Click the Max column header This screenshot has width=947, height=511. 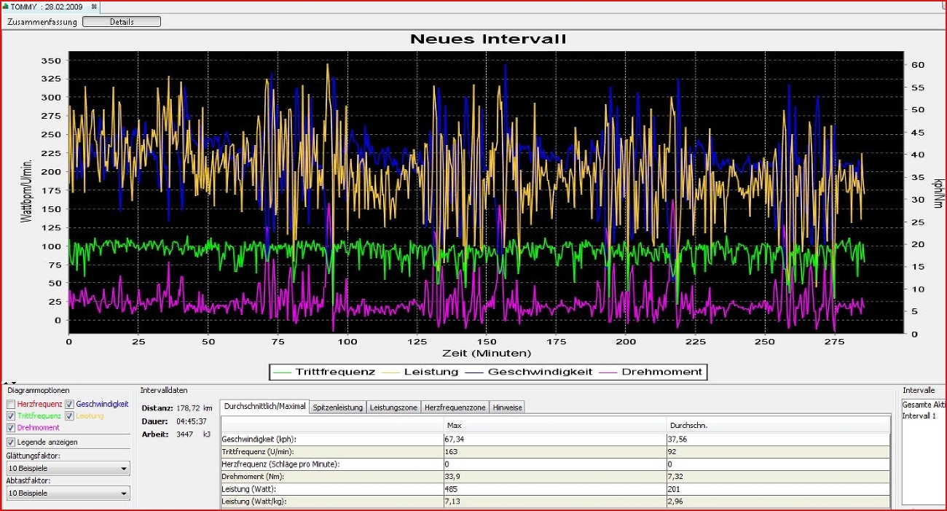[x=555, y=424]
